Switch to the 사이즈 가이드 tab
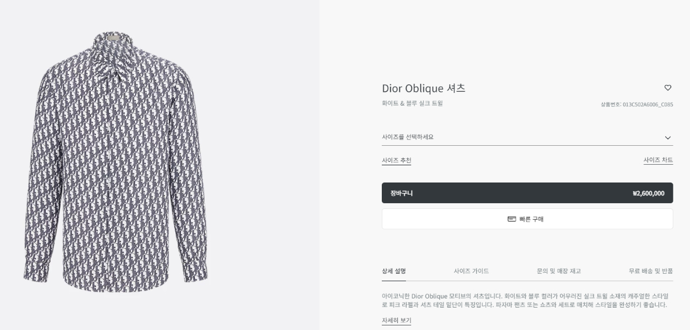Image resolution: width=690 pixels, height=330 pixels. [471, 271]
